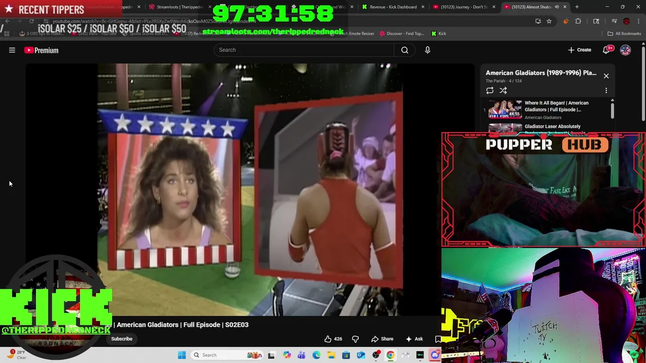The width and height of the screenshot is (646, 363).
Task: Open the Kick bookmark
Action: [x=439, y=34]
